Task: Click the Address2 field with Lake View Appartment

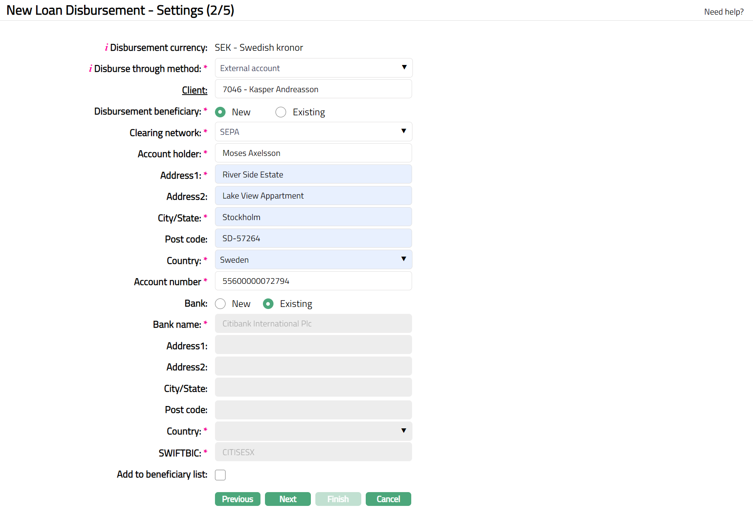Action: tap(313, 196)
